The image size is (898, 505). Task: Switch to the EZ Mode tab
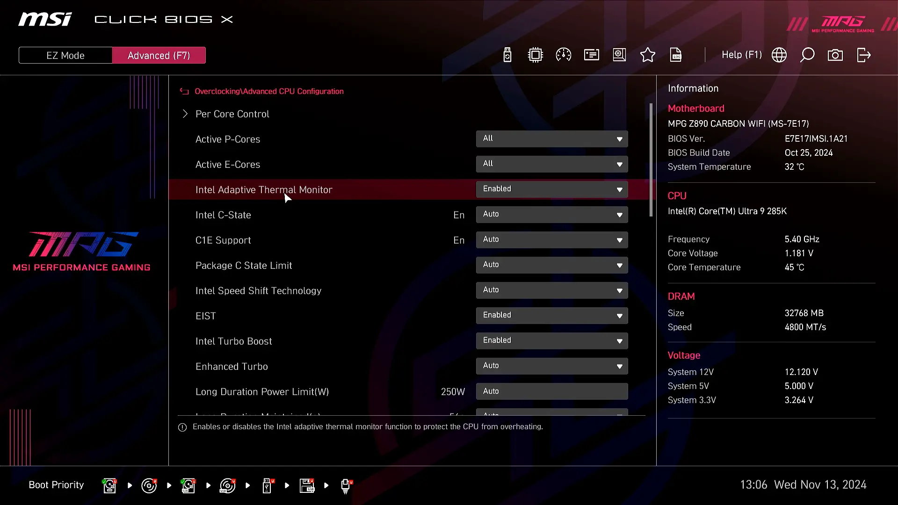click(65, 55)
